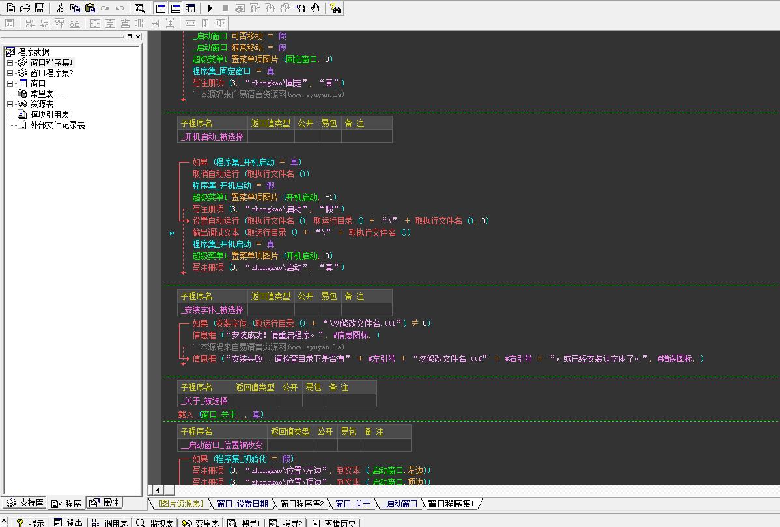The width and height of the screenshot is (780, 527).
Task: Close the left work panel with X
Action: tap(138, 36)
